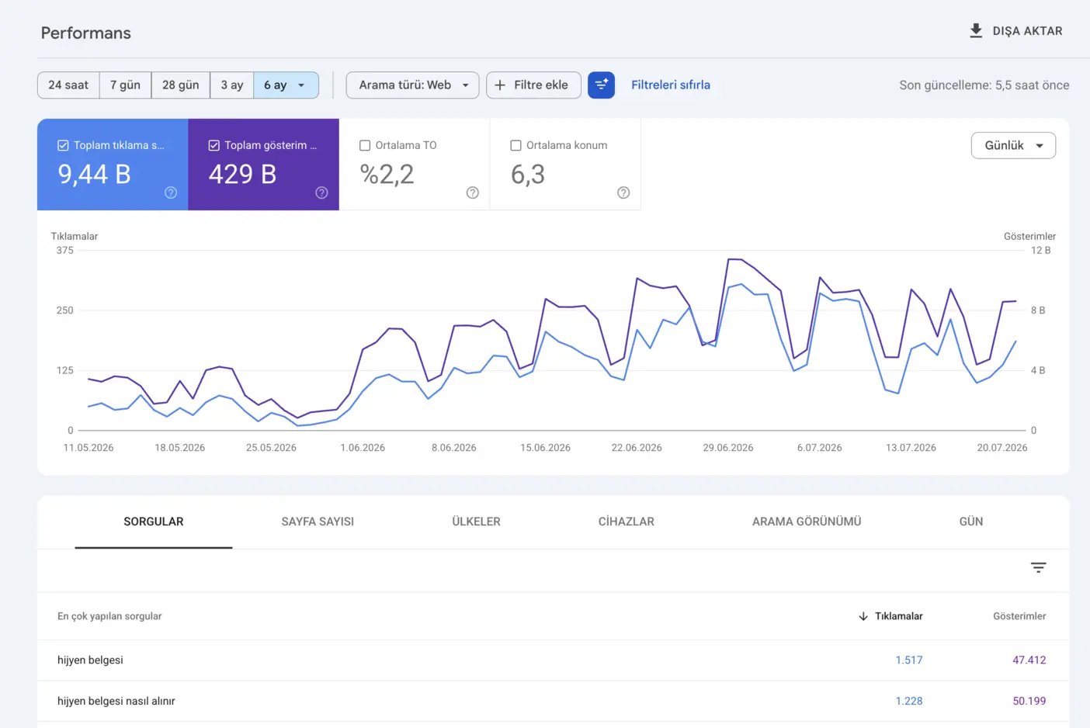Select the 3 ay range

(x=231, y=85)
